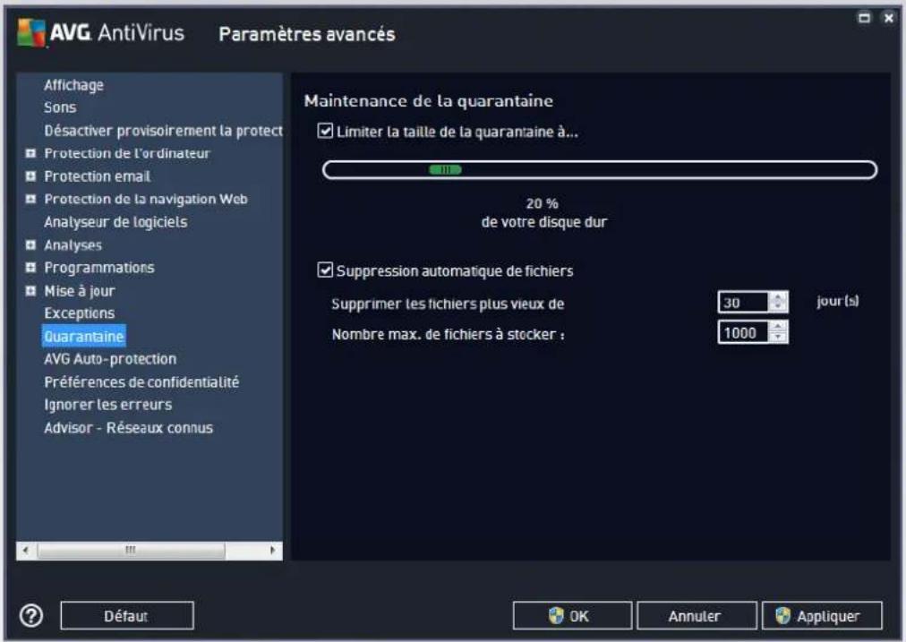The width and height of the screenshot is (906, 642).
Task: Expand the Analyses tree node
Action: (30, 245)
